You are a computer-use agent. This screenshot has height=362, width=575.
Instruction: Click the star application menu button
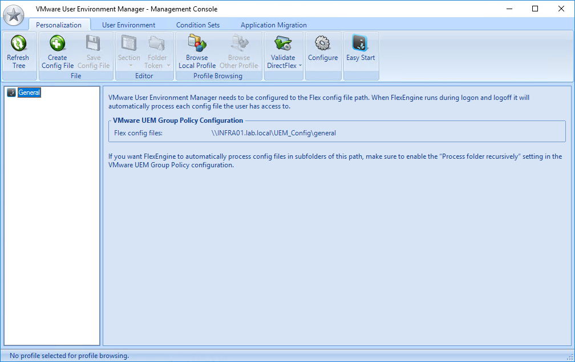(14, 15)
